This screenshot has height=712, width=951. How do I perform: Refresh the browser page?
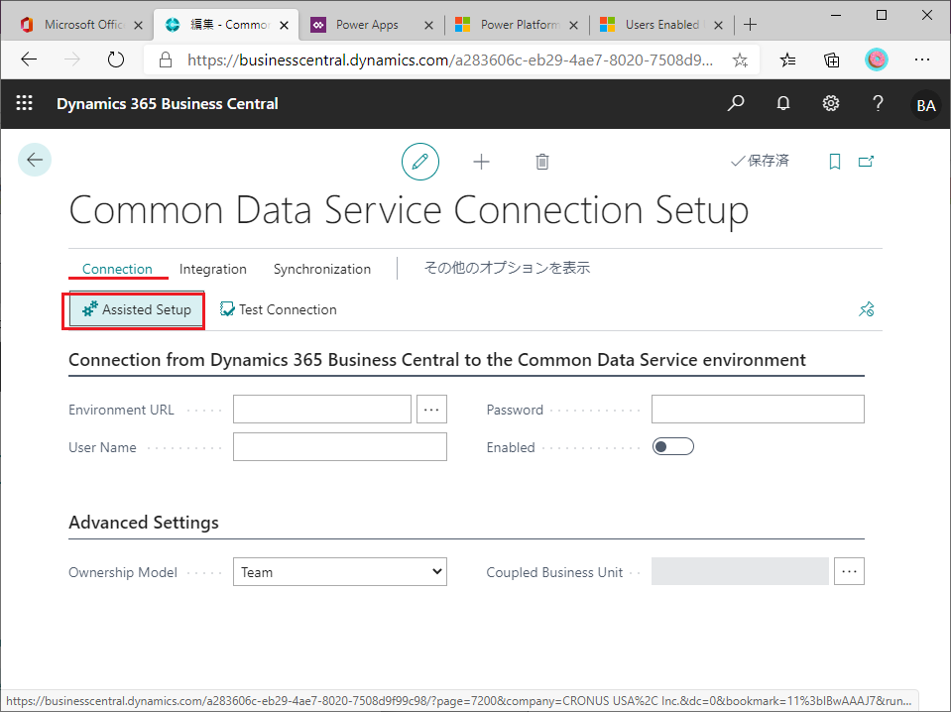[115, 59]
